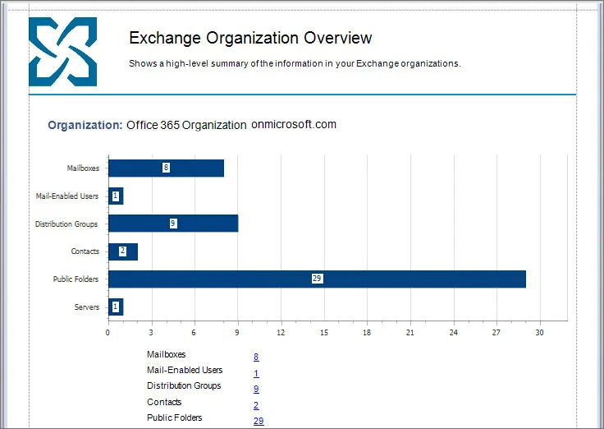The height and width of the screenshot is (429, 604).
Task: Click the value label 9 on the bar
Action: coord(173,223)
